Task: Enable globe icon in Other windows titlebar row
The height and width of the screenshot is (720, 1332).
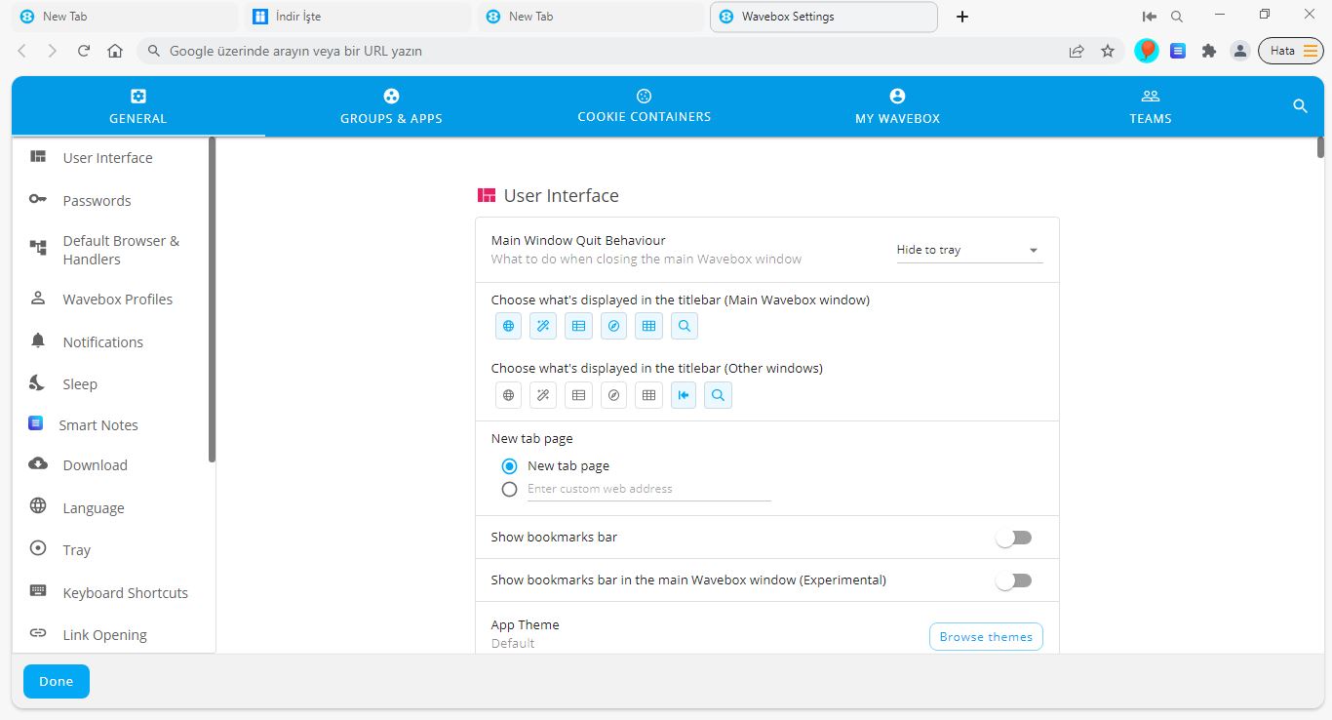Action: 508,395
